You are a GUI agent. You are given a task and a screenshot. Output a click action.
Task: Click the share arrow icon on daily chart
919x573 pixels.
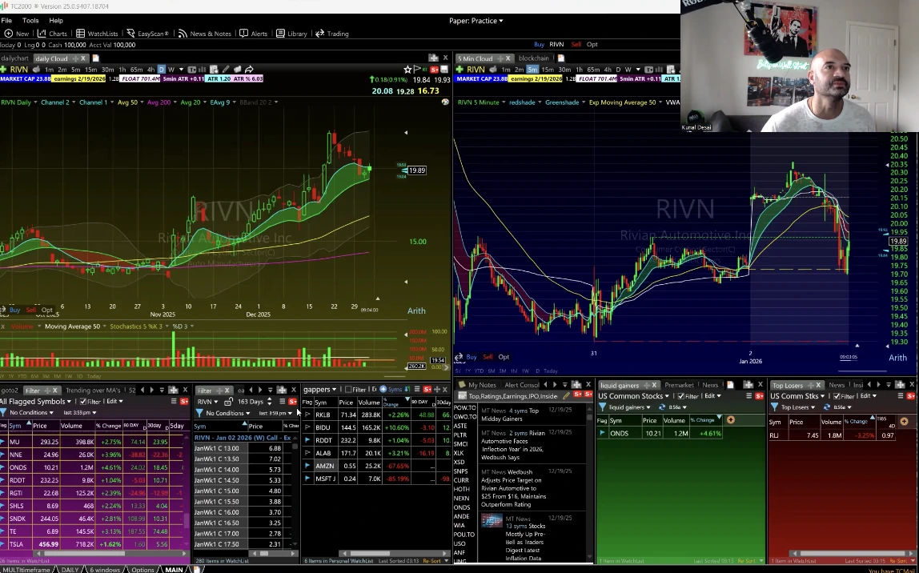248,69
